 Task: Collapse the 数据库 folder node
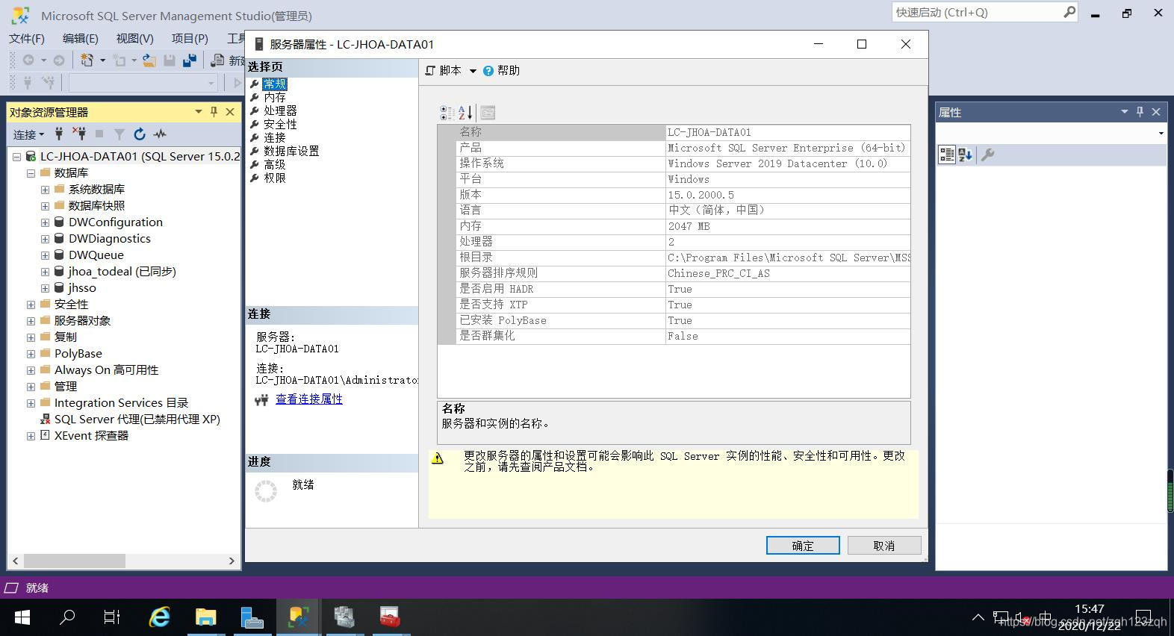pos(31,173)
